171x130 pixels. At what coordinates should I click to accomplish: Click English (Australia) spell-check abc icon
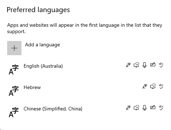click(161, 65)
